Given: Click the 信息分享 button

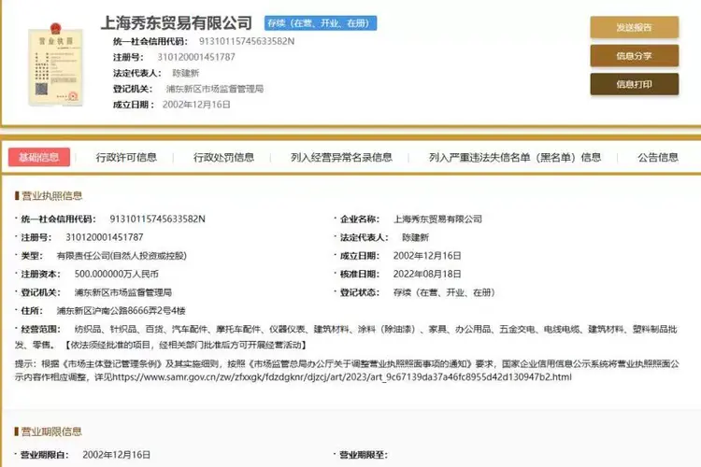Looking at the screenshot, I should (x=634, y=56).
